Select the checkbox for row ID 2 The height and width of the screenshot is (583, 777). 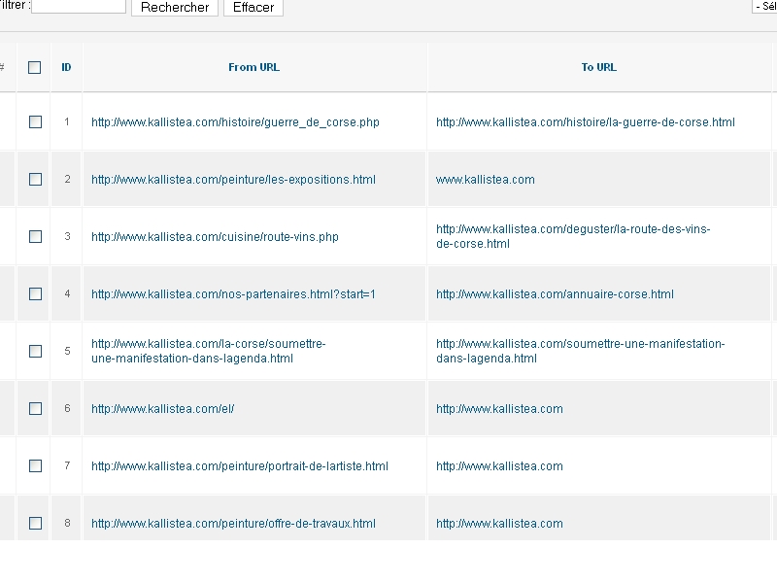(35, 179)
